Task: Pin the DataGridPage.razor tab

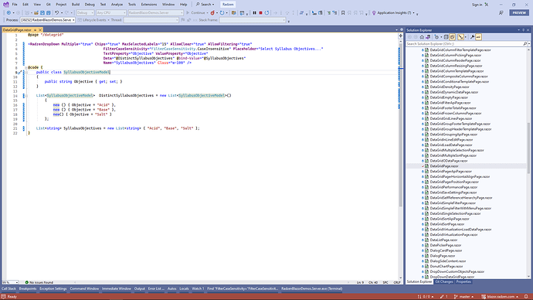Action: [35, 30]
